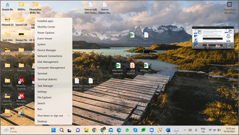Open the Mail app on taskbar
Viewport: 239px width, 135px height.
[x=111, y=130]
